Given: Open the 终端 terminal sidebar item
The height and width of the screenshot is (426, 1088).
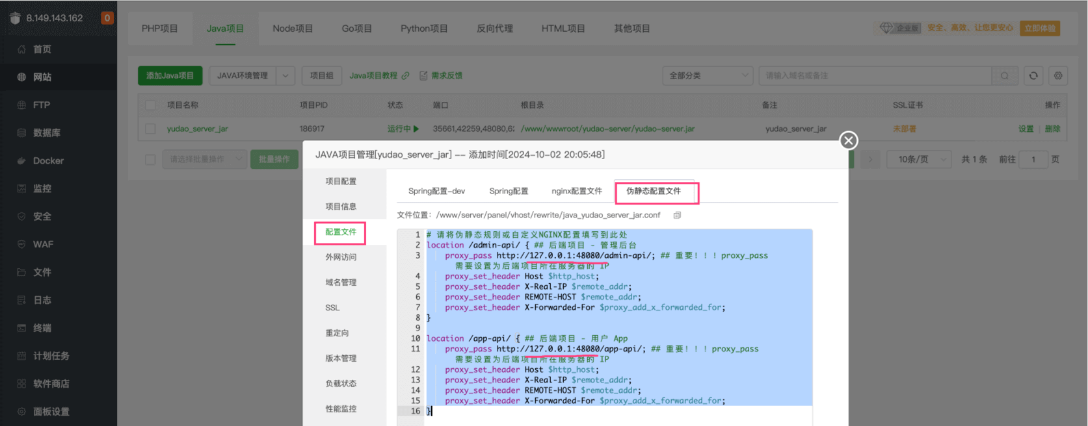Looking at the screenshot, I should [42, 328].
